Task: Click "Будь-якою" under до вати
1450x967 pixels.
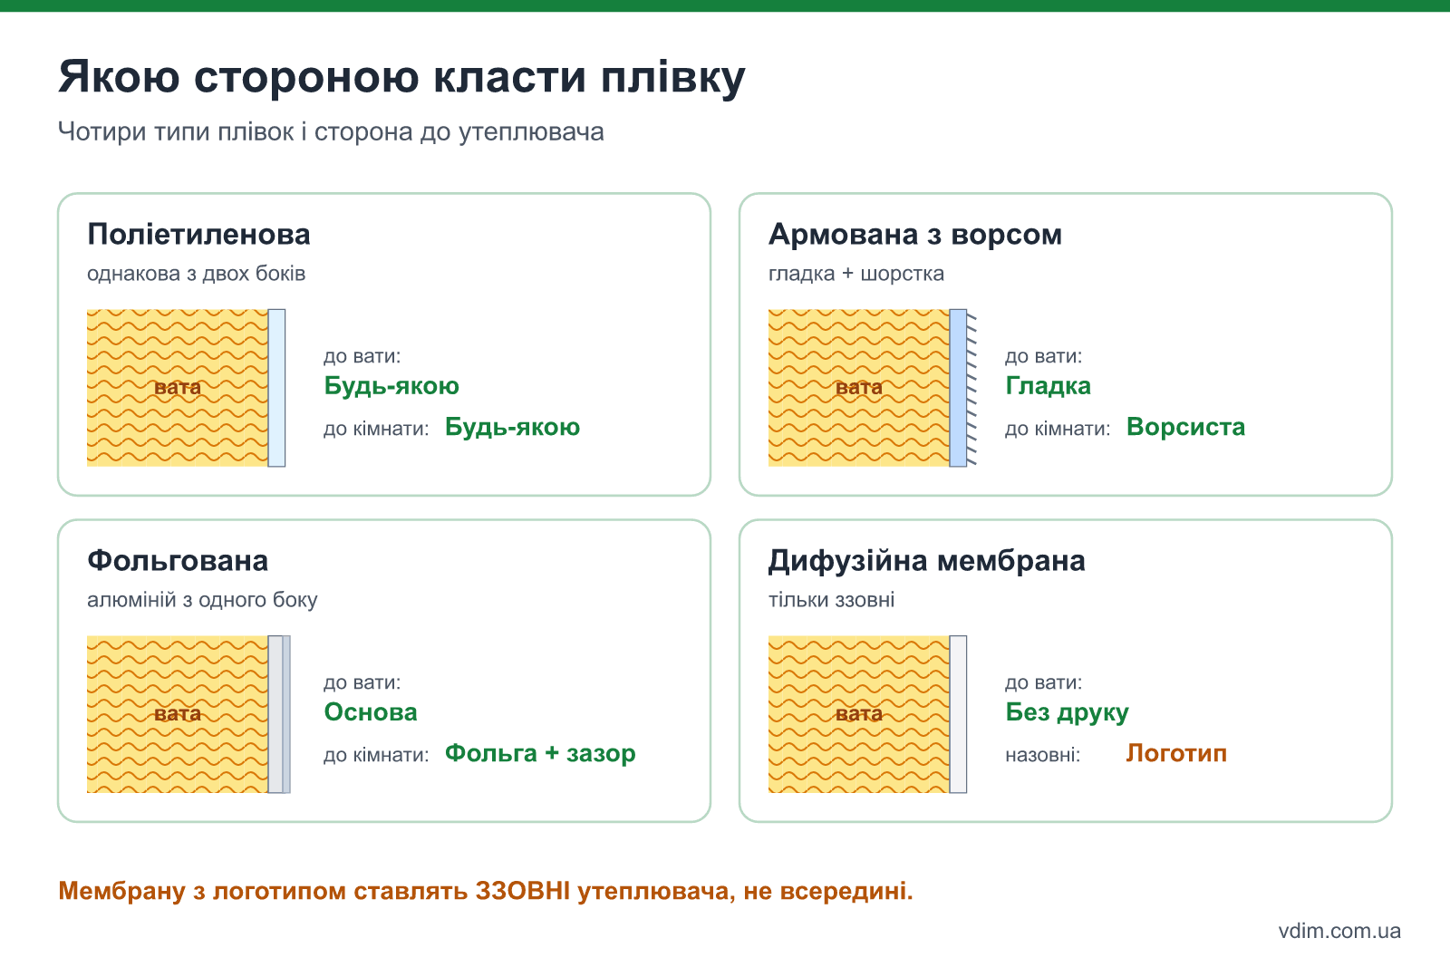Action: (x=391, y=386)
